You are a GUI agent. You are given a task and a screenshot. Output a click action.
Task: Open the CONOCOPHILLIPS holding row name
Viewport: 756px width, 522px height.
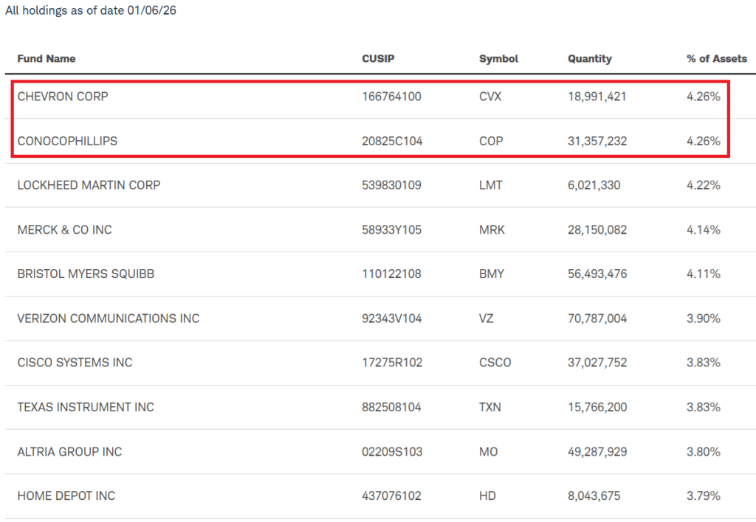pos(67,141)
